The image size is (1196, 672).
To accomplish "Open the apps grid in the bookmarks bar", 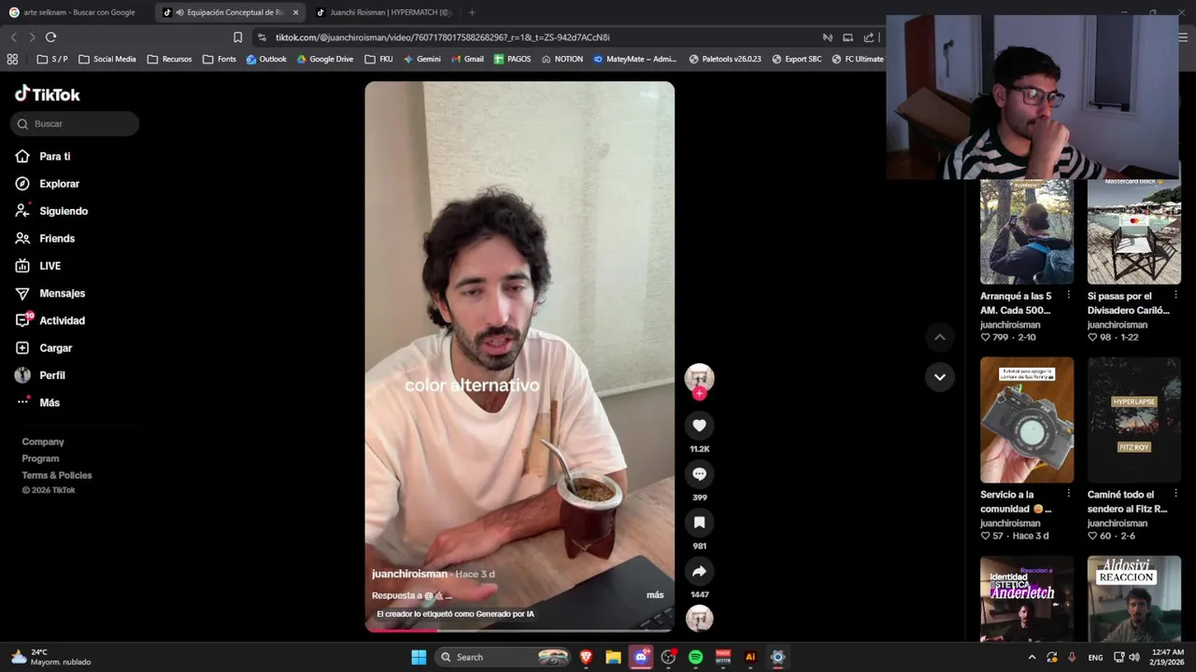I will tap(12, 59).
